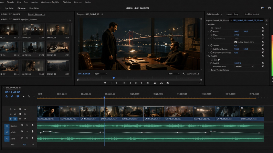Add a marker in the timeline toolbar

tap(23, 96)
